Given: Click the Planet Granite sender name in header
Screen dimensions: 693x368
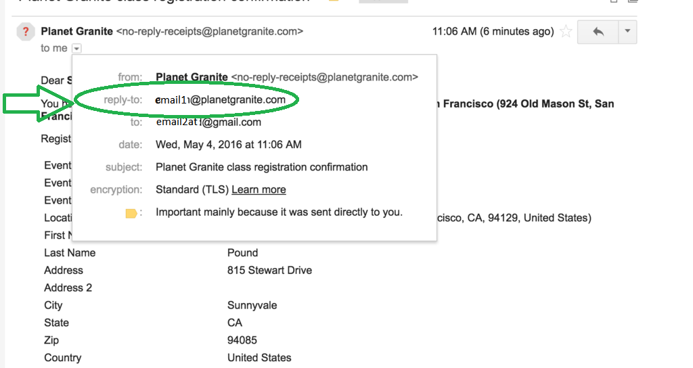Looking at the screenshot, I should (76, 31).
